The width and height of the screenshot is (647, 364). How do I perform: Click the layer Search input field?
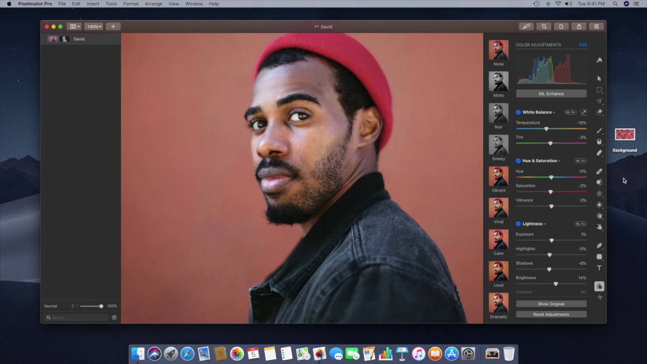click(x=76, y=317)
